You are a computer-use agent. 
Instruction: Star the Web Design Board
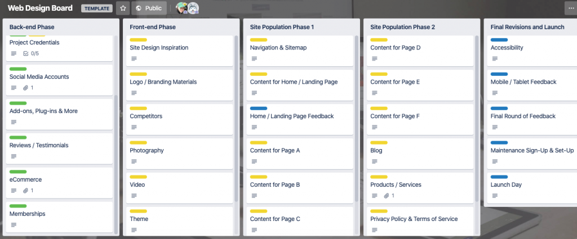point(123,8)
